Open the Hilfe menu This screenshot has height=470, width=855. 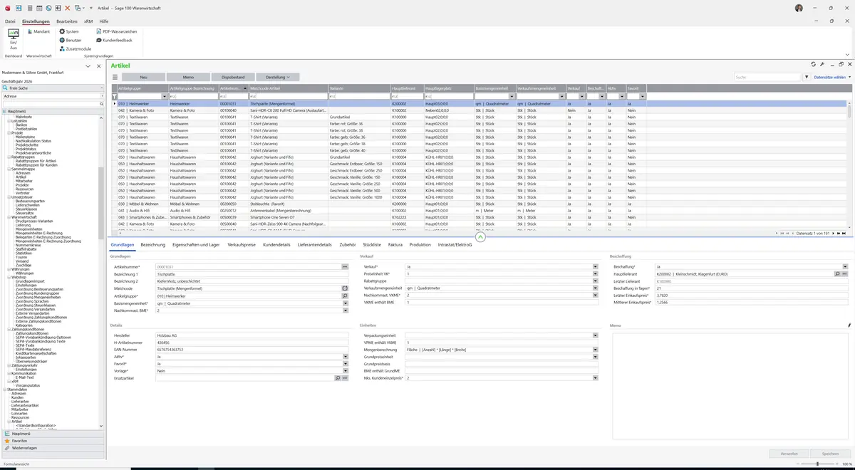[104, 21]
